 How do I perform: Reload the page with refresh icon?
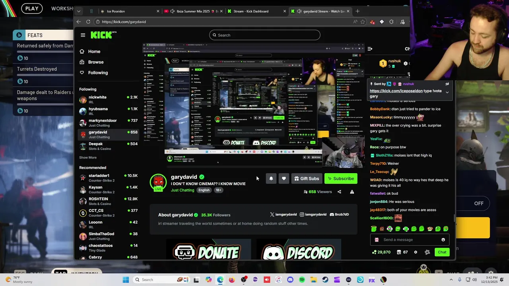[x=88, y=22]
